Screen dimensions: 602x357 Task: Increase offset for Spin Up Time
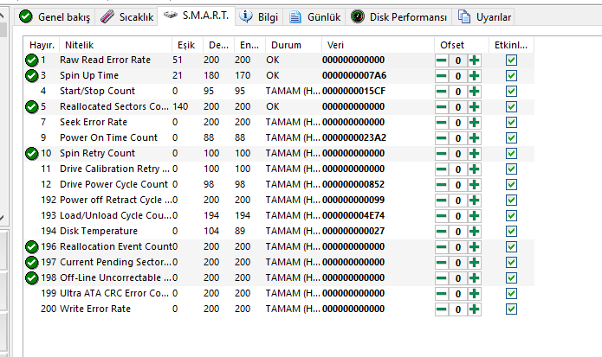click(x=474, y=76)
